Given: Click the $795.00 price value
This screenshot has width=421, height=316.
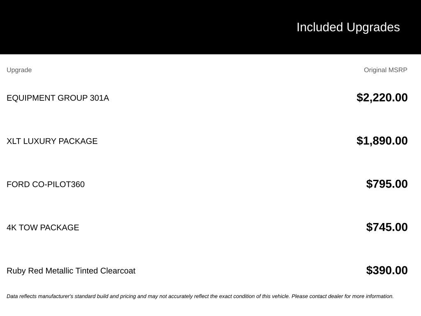Looking at the screenshot, I should (x=386, y=184).
